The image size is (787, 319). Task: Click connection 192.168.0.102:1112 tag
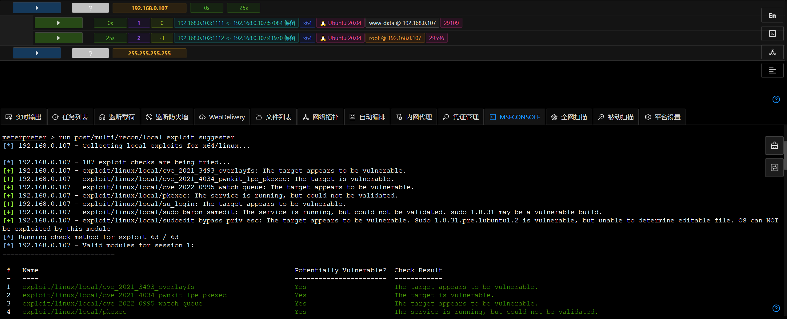236,38
